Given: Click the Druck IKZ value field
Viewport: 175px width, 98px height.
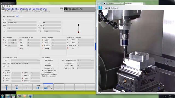Looking at the screenshot, I should pyautogui.click(x=85, y=66).
